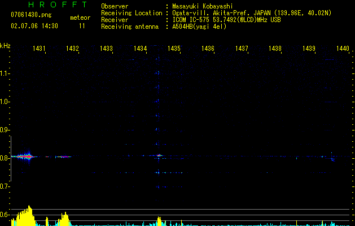
Task: Click the A504HB(yagi 4el) antenna text
Action: point(199,27)
